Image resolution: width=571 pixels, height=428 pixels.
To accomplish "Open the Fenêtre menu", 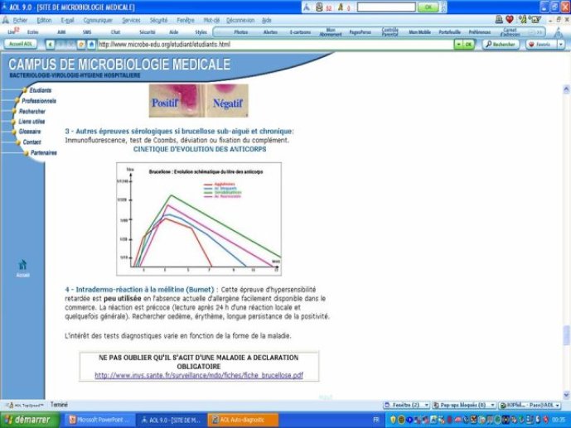I will pyautogui.click(x=186, y=21).
